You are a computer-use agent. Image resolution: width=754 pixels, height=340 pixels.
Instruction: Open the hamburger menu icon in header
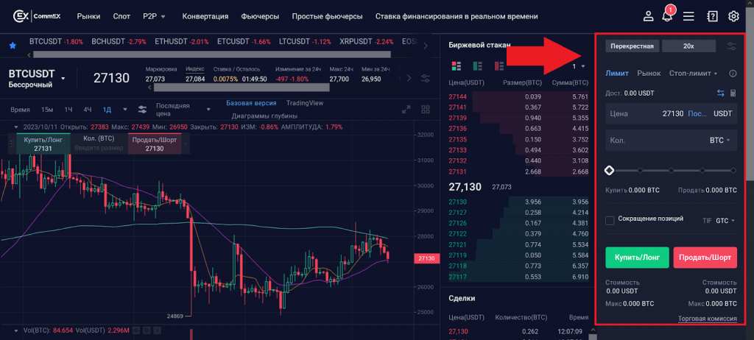pyautogui.click(x=688, y=16)
